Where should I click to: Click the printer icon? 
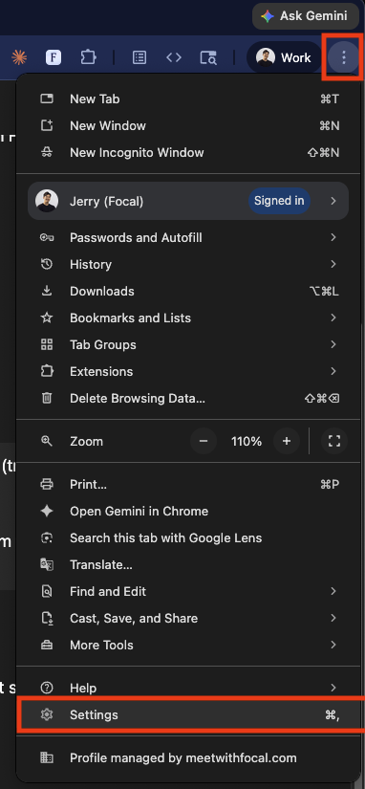click(x=47, y=484)
